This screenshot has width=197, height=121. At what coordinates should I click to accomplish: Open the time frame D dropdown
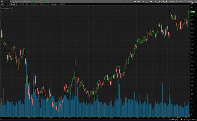[155, 1]
